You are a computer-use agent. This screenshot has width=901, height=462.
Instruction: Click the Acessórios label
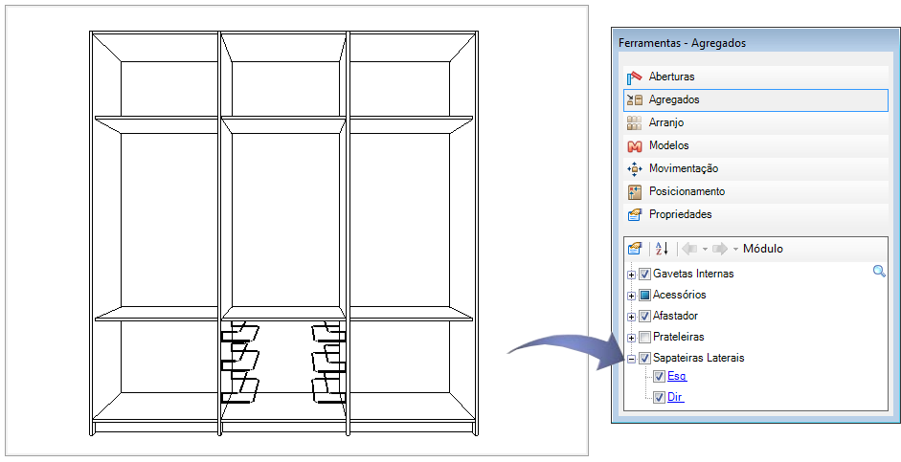click(679, 295)
